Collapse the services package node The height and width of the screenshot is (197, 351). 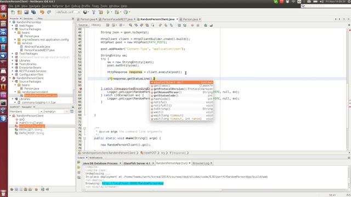click(x=15, y=43)
